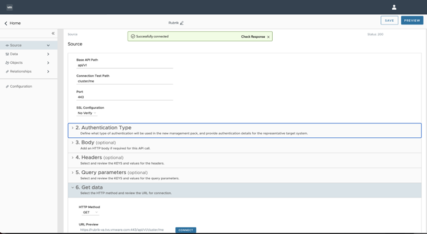Click the Port input field

click(124, 97)
